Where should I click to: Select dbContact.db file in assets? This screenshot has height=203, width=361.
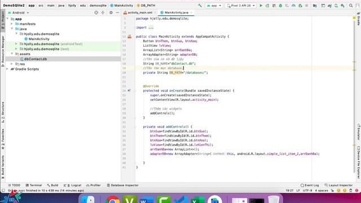point(36,59)
